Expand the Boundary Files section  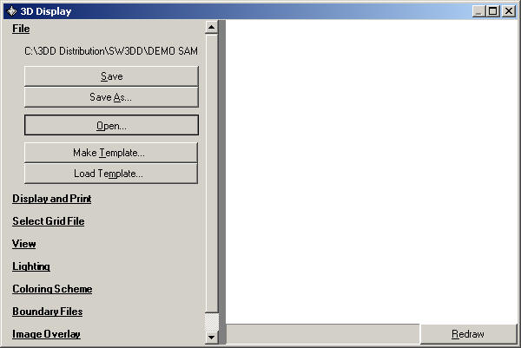[48, 312]
